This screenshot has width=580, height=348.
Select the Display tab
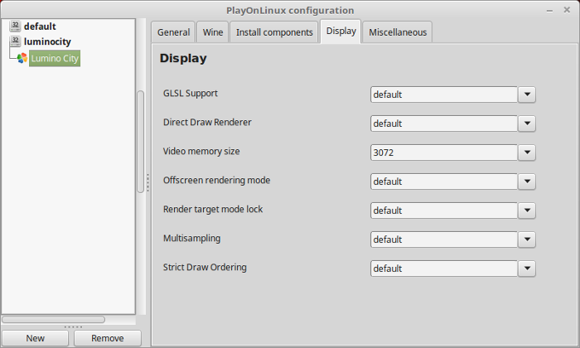[x=341, y=31]
